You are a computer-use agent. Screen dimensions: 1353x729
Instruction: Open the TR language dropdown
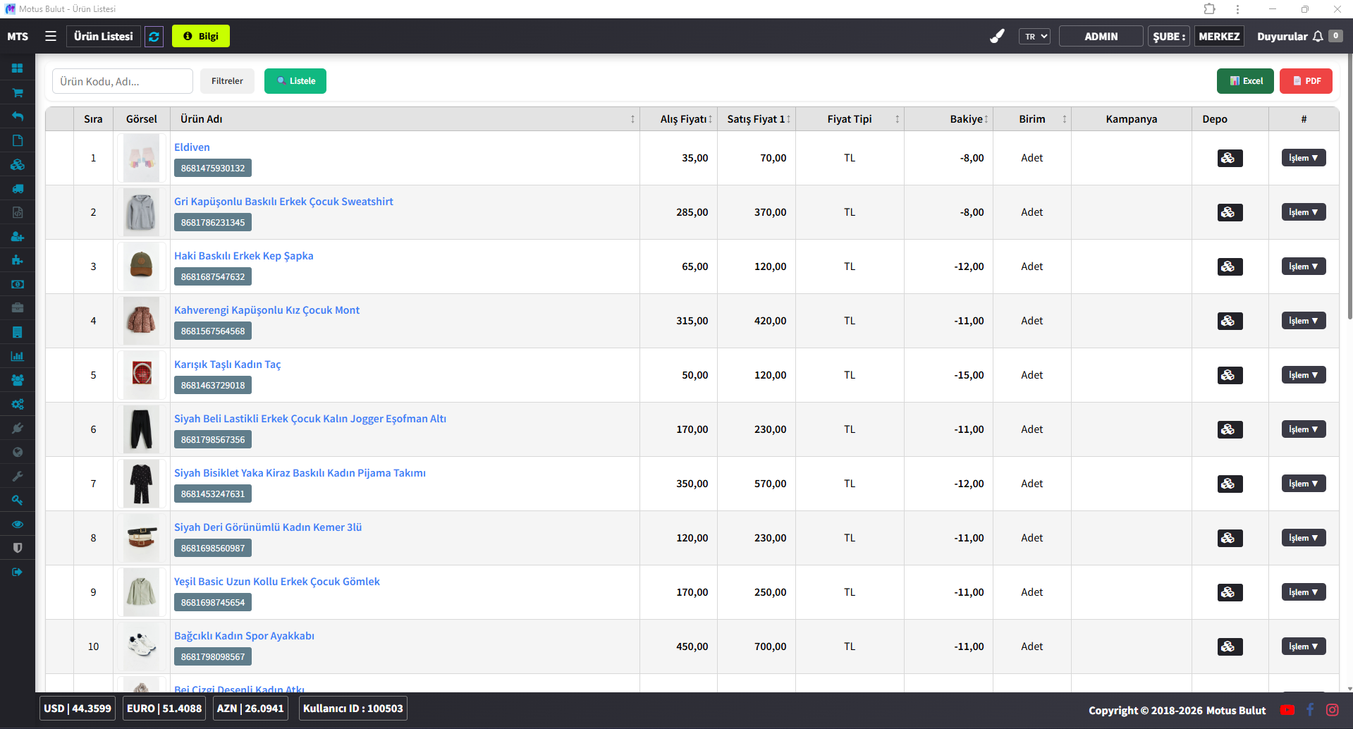[x=1034, y=37]
